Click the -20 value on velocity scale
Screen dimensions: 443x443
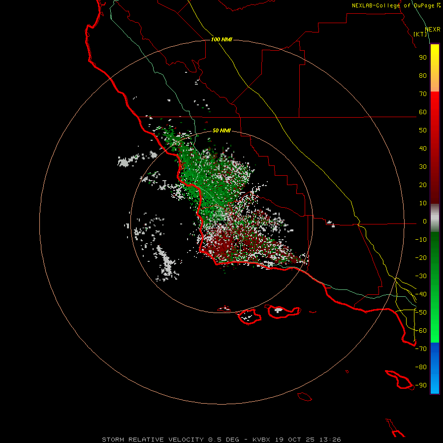tap(421, 258)
